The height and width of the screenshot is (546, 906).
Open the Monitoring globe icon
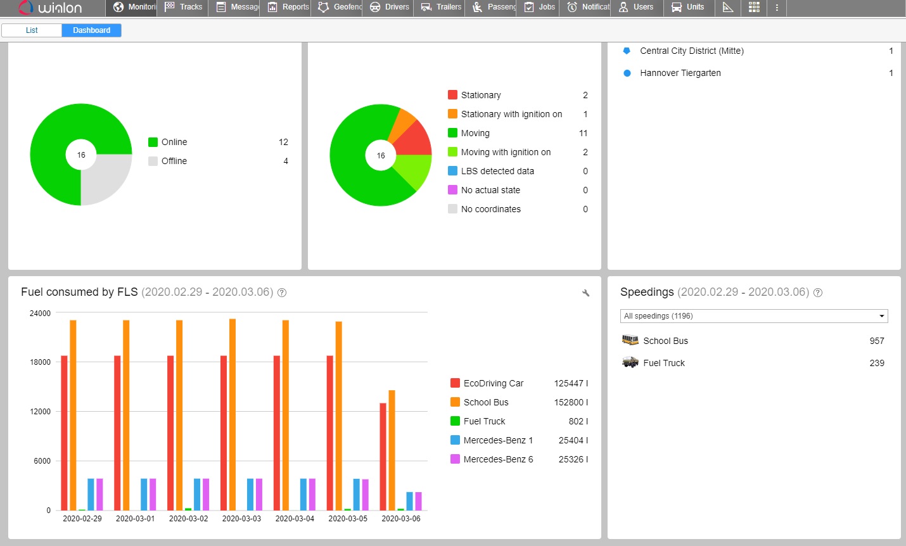pyautogui.click(x=118, y=7)
